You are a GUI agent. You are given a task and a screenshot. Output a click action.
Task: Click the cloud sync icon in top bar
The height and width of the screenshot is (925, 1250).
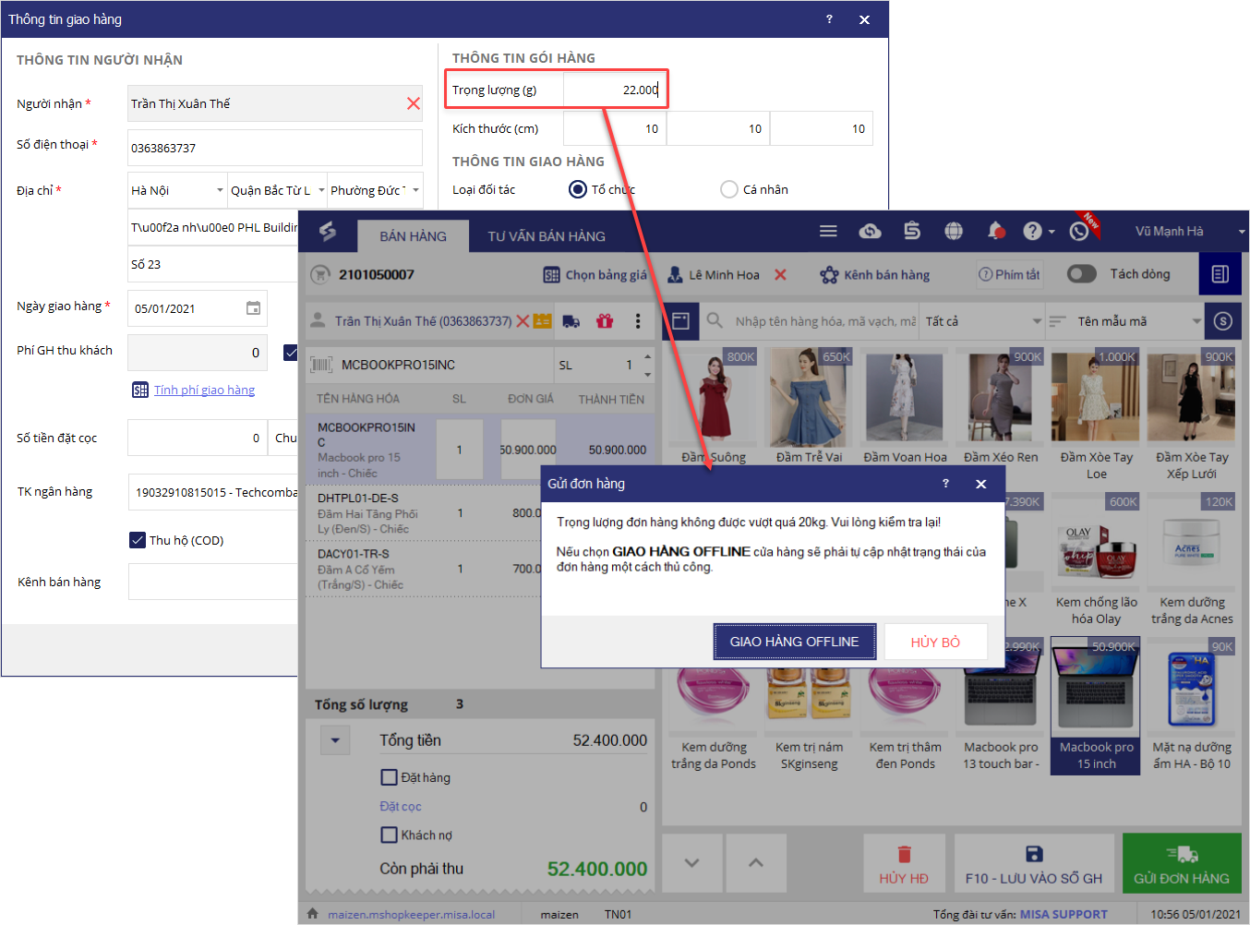[870, 231]
